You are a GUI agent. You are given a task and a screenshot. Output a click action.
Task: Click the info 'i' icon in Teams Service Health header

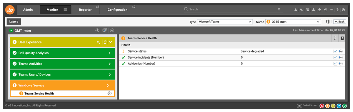tap(335, 38)
